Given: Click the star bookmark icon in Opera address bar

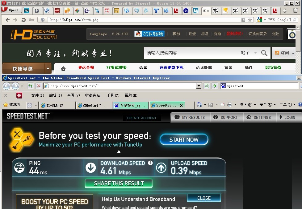Looking at the screenshot, I should click(250, 20).
